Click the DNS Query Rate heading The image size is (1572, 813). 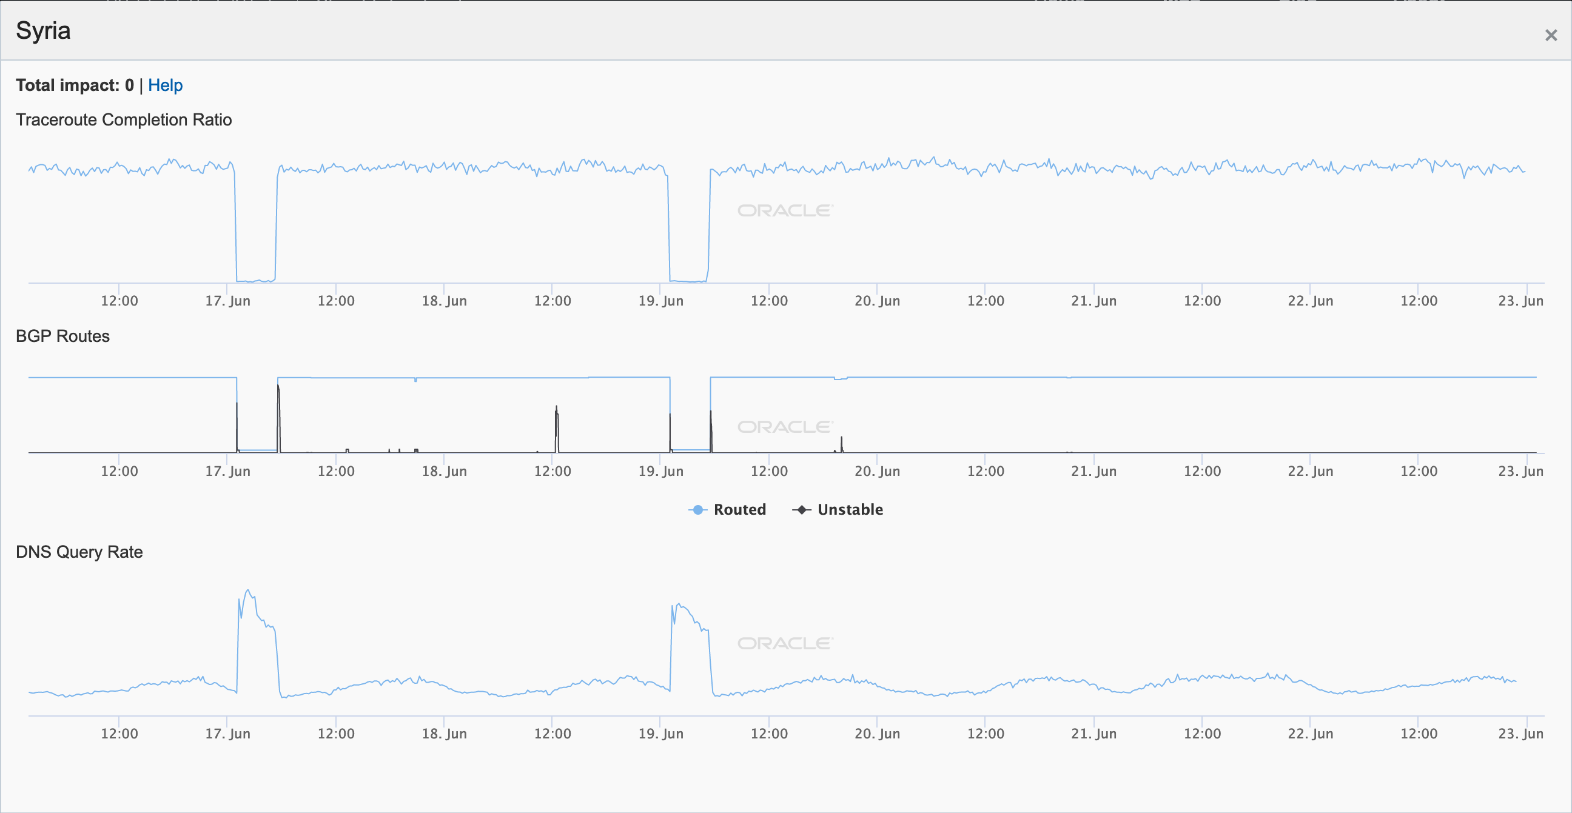click(x=79, y=552)
